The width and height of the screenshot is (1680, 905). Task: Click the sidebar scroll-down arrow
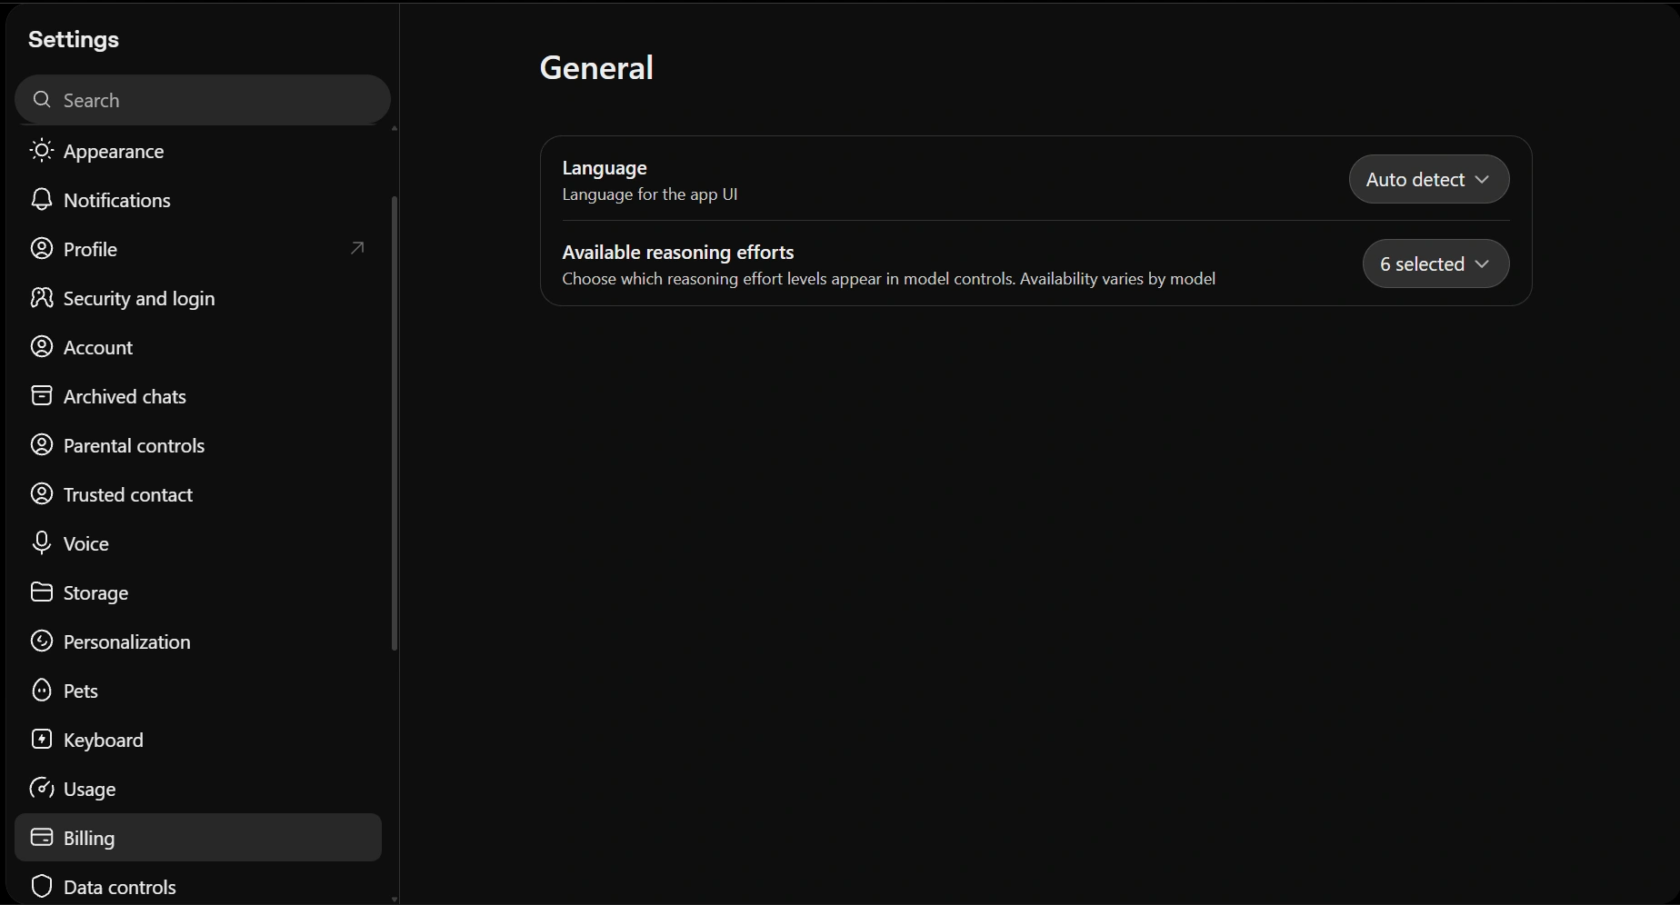(395, 899)
